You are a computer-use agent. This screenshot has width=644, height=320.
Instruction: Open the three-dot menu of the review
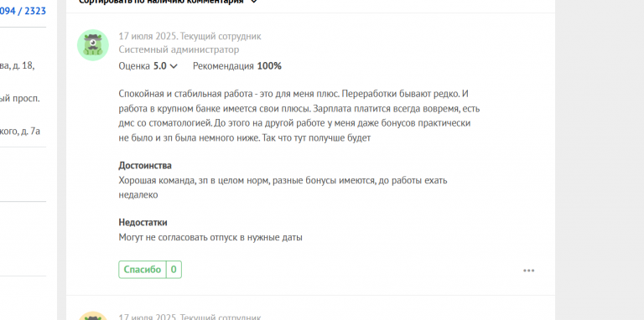(x=528, y=271)
